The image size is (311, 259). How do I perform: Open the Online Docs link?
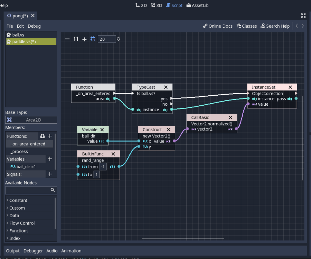coord(218,26)
